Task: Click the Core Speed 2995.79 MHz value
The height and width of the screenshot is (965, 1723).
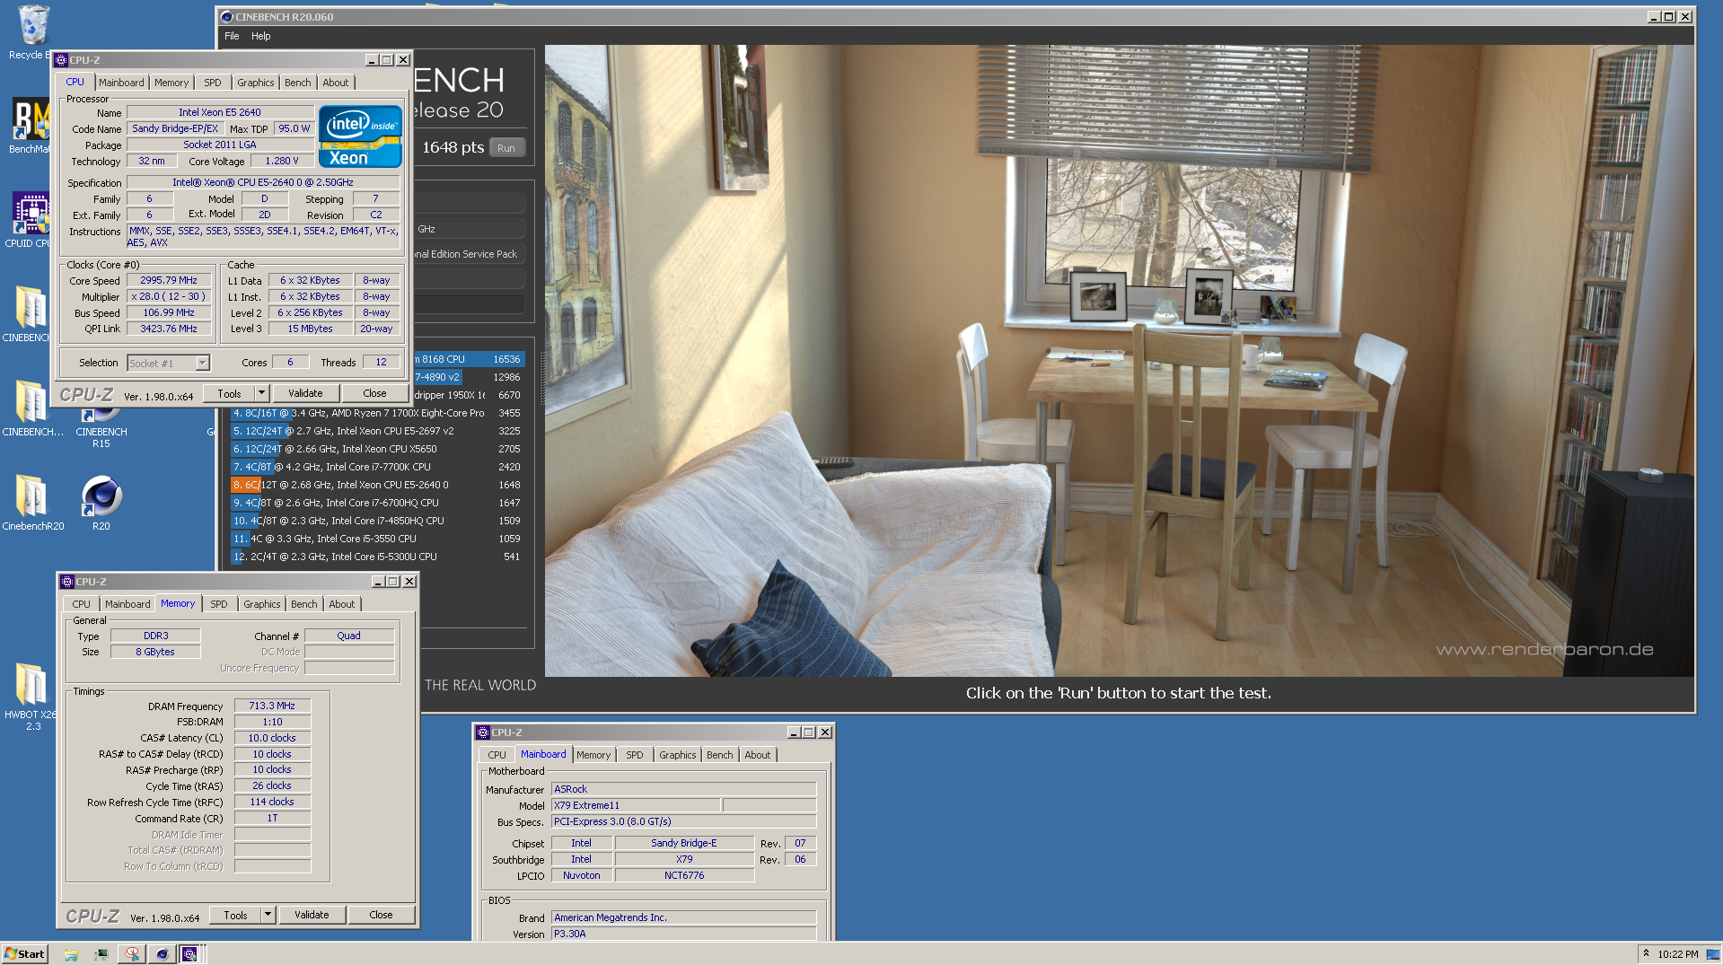Action: coord(169,280)
